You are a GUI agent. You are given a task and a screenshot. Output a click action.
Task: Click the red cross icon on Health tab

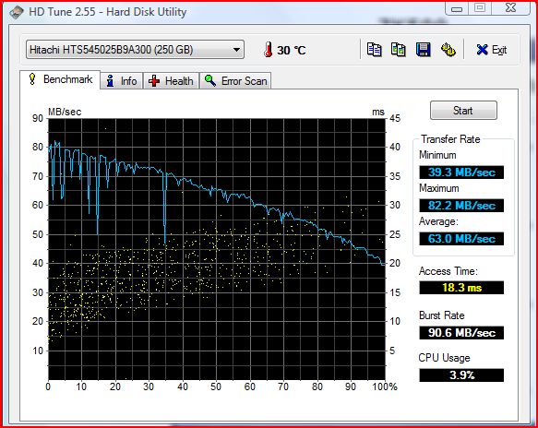pos(154,81)
